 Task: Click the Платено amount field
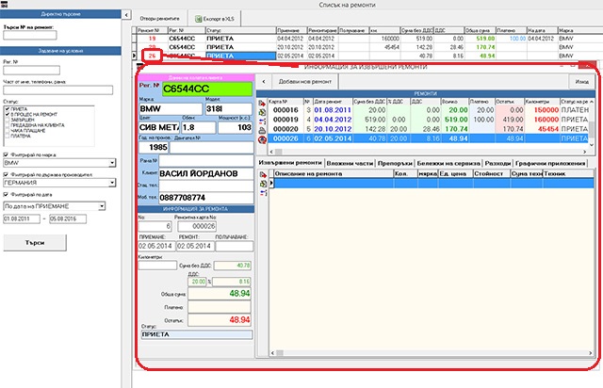[220, 307]
